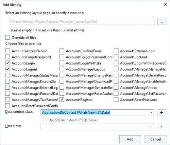Tick the Account\Manage\Index checkbox

click(116, 87)
